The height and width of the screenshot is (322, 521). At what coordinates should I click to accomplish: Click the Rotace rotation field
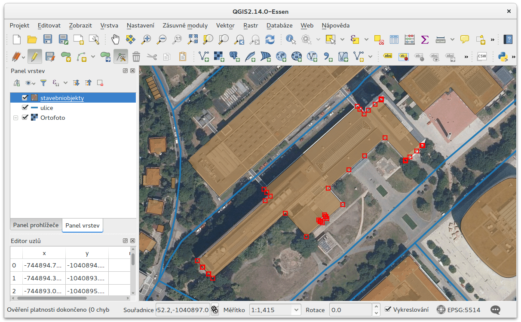[x=350, y=310]
